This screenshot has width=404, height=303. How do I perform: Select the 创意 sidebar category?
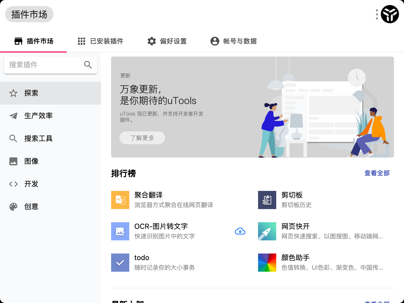(x=50, y=207)
